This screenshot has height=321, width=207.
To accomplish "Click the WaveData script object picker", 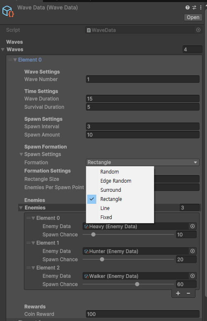I will [x=198, y=30].
